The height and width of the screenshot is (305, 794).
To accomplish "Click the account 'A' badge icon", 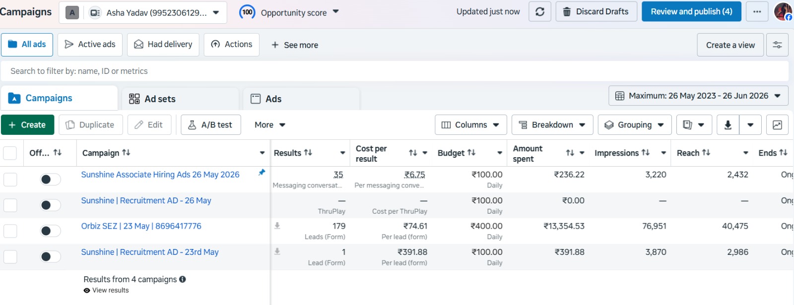I will click(x=72, y=12).
